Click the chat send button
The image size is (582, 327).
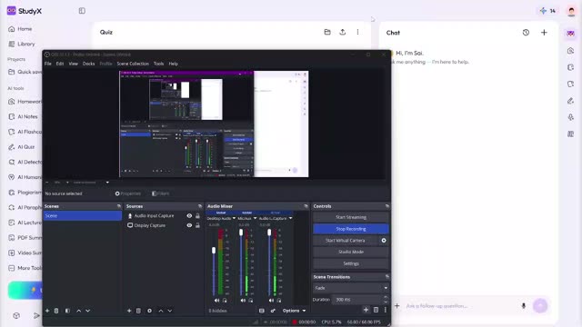pyautogui.click(x=540, y=306)
